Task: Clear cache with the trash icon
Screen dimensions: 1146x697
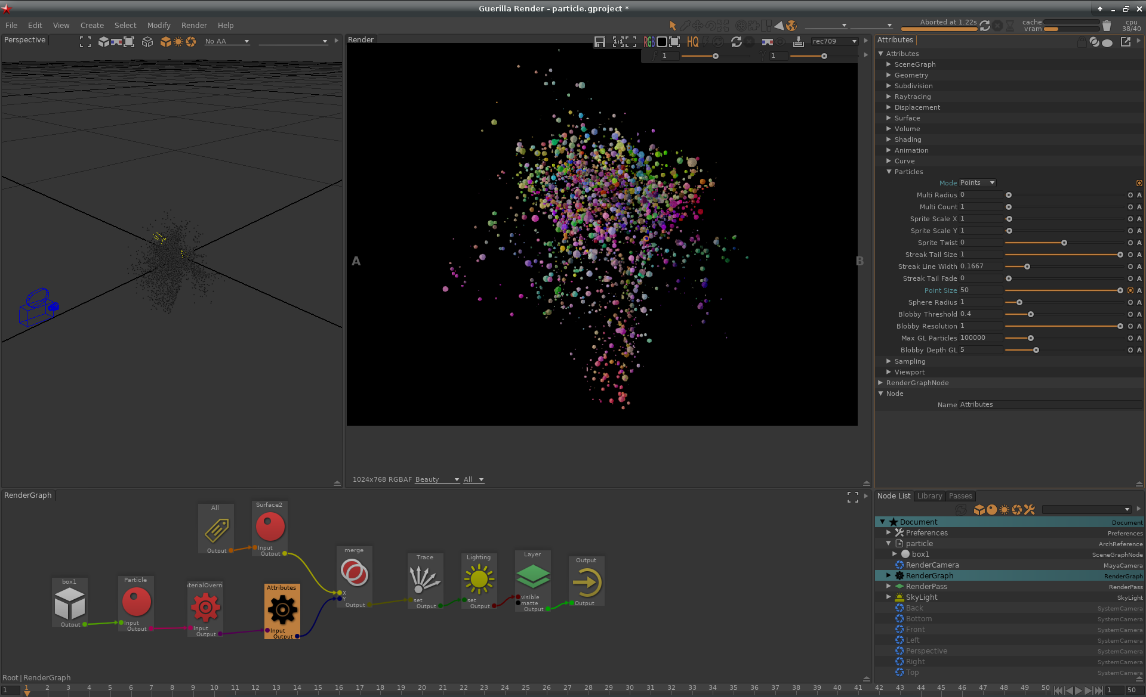Action: coord(1106,26)
